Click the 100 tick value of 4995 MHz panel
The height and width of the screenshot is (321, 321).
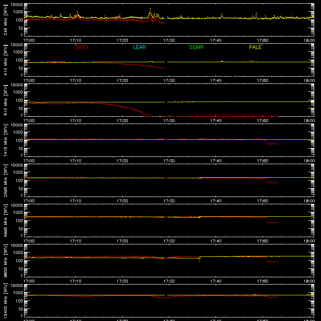tap(19, 221)
